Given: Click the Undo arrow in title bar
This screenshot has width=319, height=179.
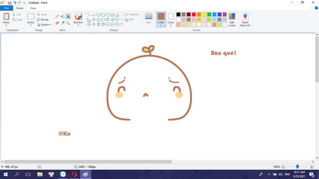Looking at the screenshot, I should (15, 2).
